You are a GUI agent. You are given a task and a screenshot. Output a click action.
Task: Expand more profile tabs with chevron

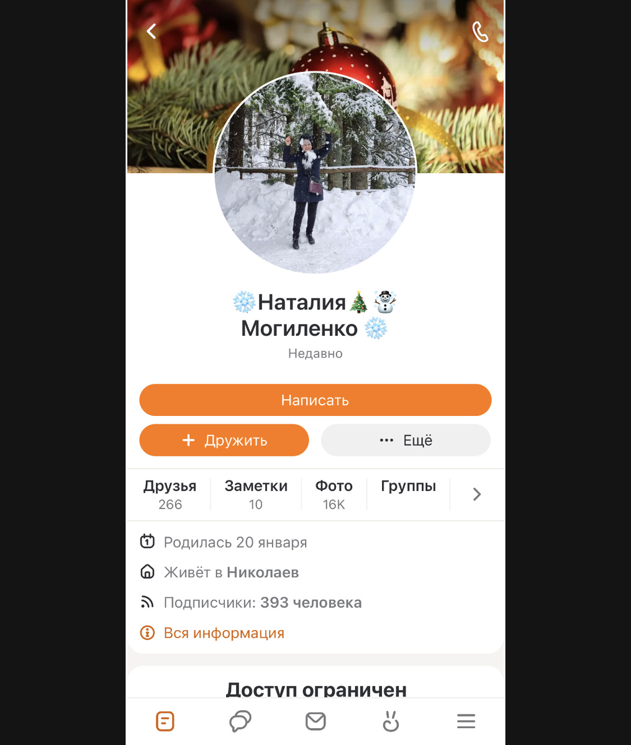tap(477, 494)
